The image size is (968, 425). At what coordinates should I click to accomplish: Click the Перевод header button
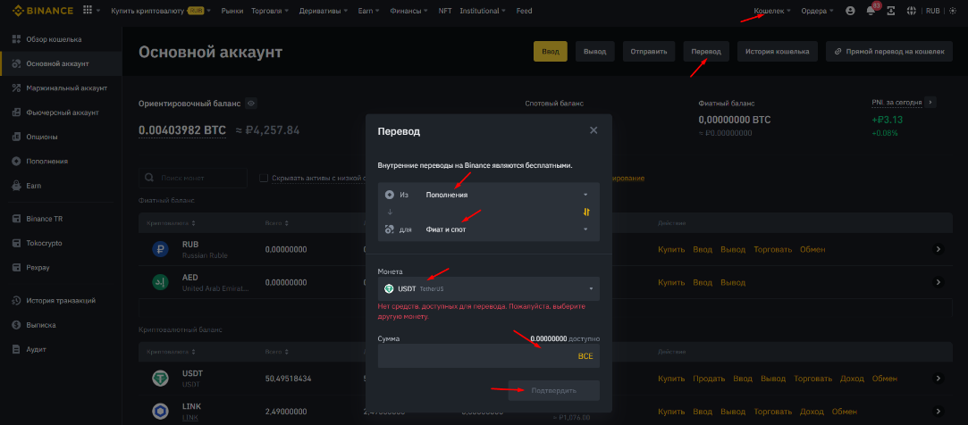(706, 51)
